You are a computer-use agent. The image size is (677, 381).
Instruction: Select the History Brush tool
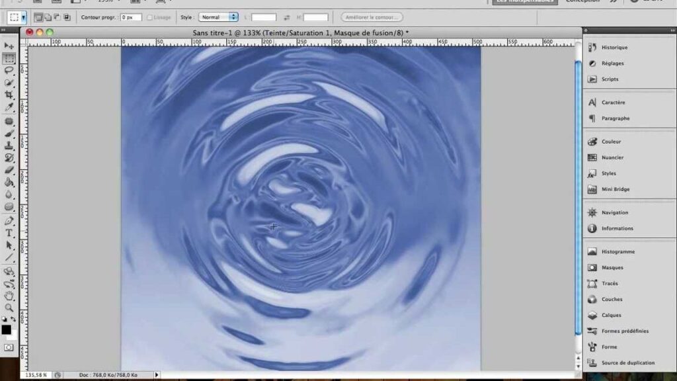[x=9, y=157]
